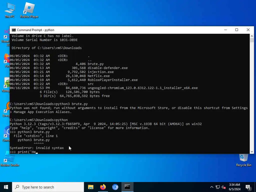Minimize the Command Prompt window

(x=225, y=30)
